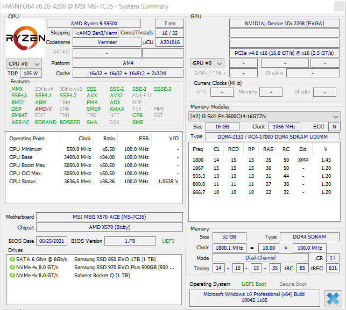
Task: Click the green check icon beside SATA 6 Gb/s drive
Action: click(x=12, y=259)
